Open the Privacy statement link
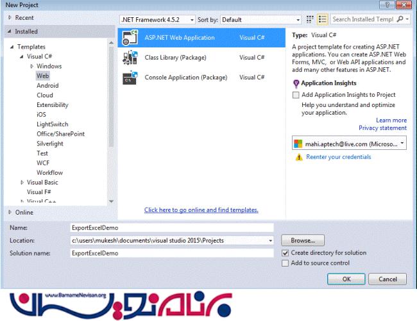417x321 pixels. 382,128
